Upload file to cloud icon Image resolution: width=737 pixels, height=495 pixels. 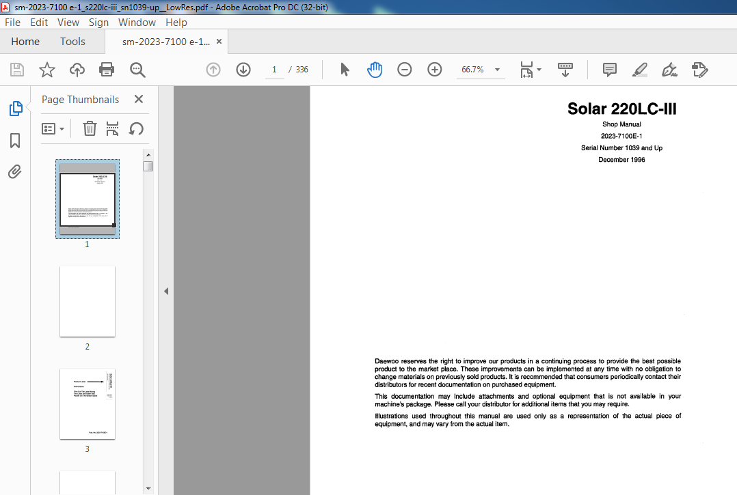pyautogui.click(x=77, y=70)
